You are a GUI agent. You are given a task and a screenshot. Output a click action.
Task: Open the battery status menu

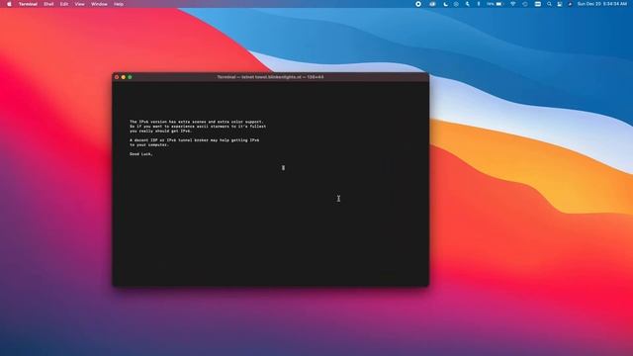coord(495,4)
